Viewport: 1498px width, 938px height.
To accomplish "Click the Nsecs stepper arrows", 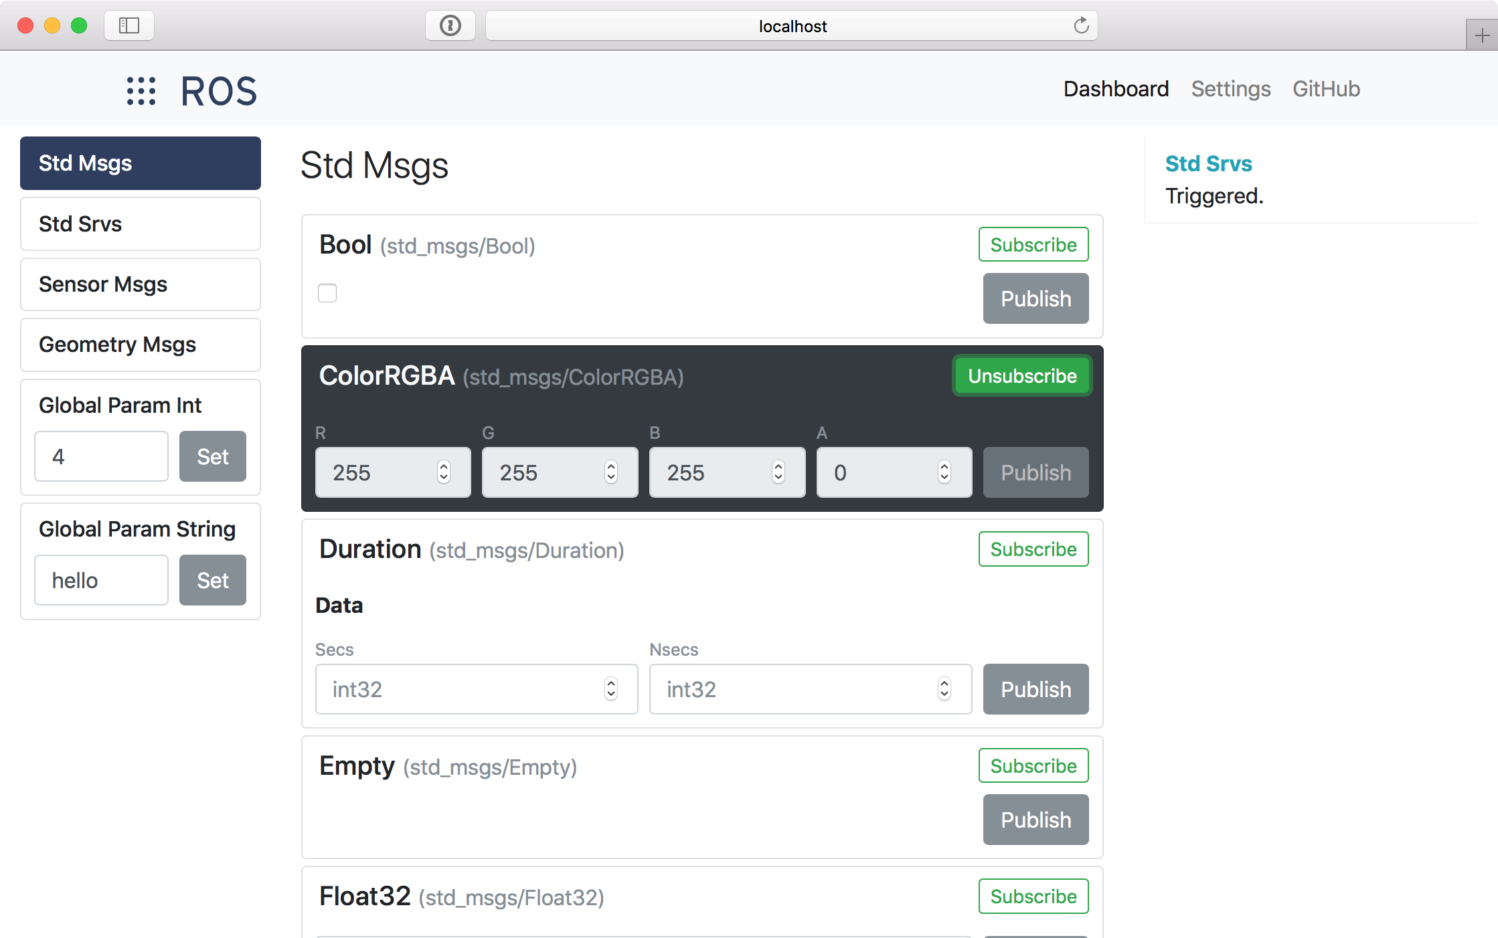I will [x=944, y=689].
